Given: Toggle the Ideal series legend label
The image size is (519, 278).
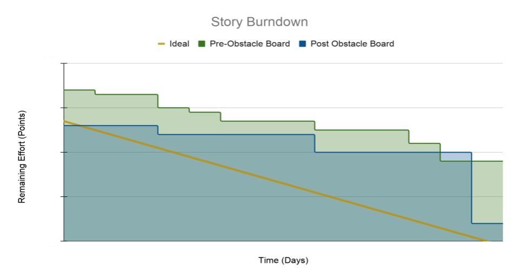Looking at the screenshot, I should click(179, 44).
